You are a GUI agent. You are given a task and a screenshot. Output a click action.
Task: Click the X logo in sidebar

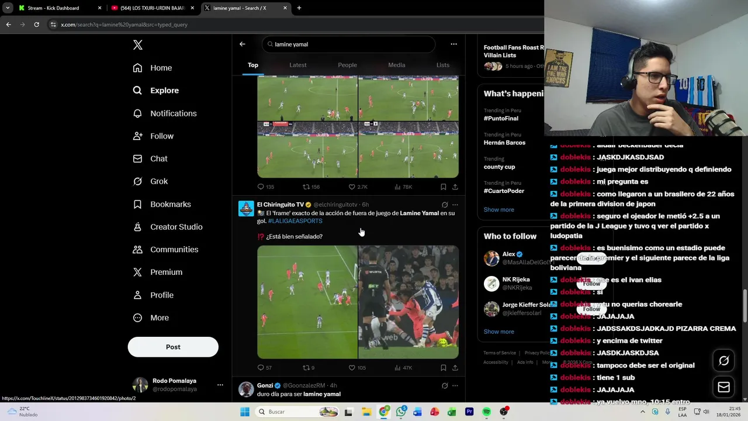[137, 45]
